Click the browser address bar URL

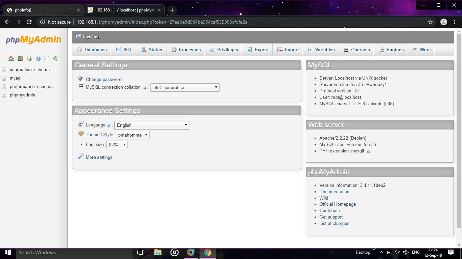[162, 22]
